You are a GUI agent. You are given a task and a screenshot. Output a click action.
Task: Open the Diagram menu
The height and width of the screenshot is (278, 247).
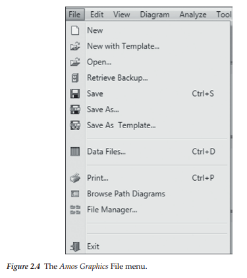point(155,14)
